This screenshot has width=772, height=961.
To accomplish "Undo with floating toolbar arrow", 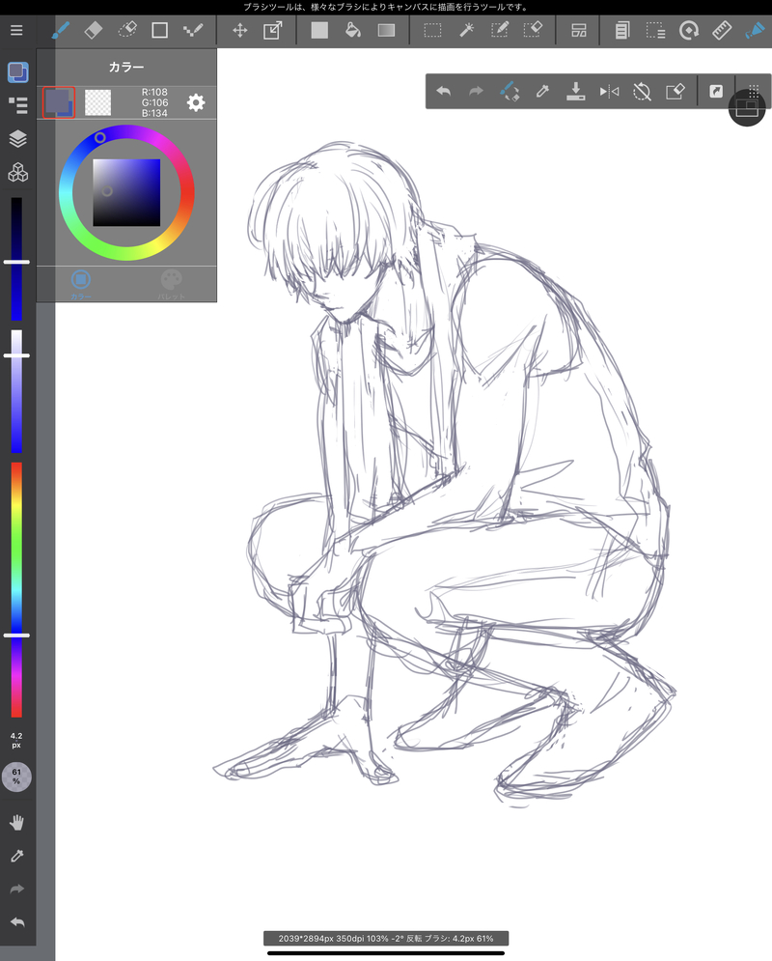I will [x=443, y=92].
